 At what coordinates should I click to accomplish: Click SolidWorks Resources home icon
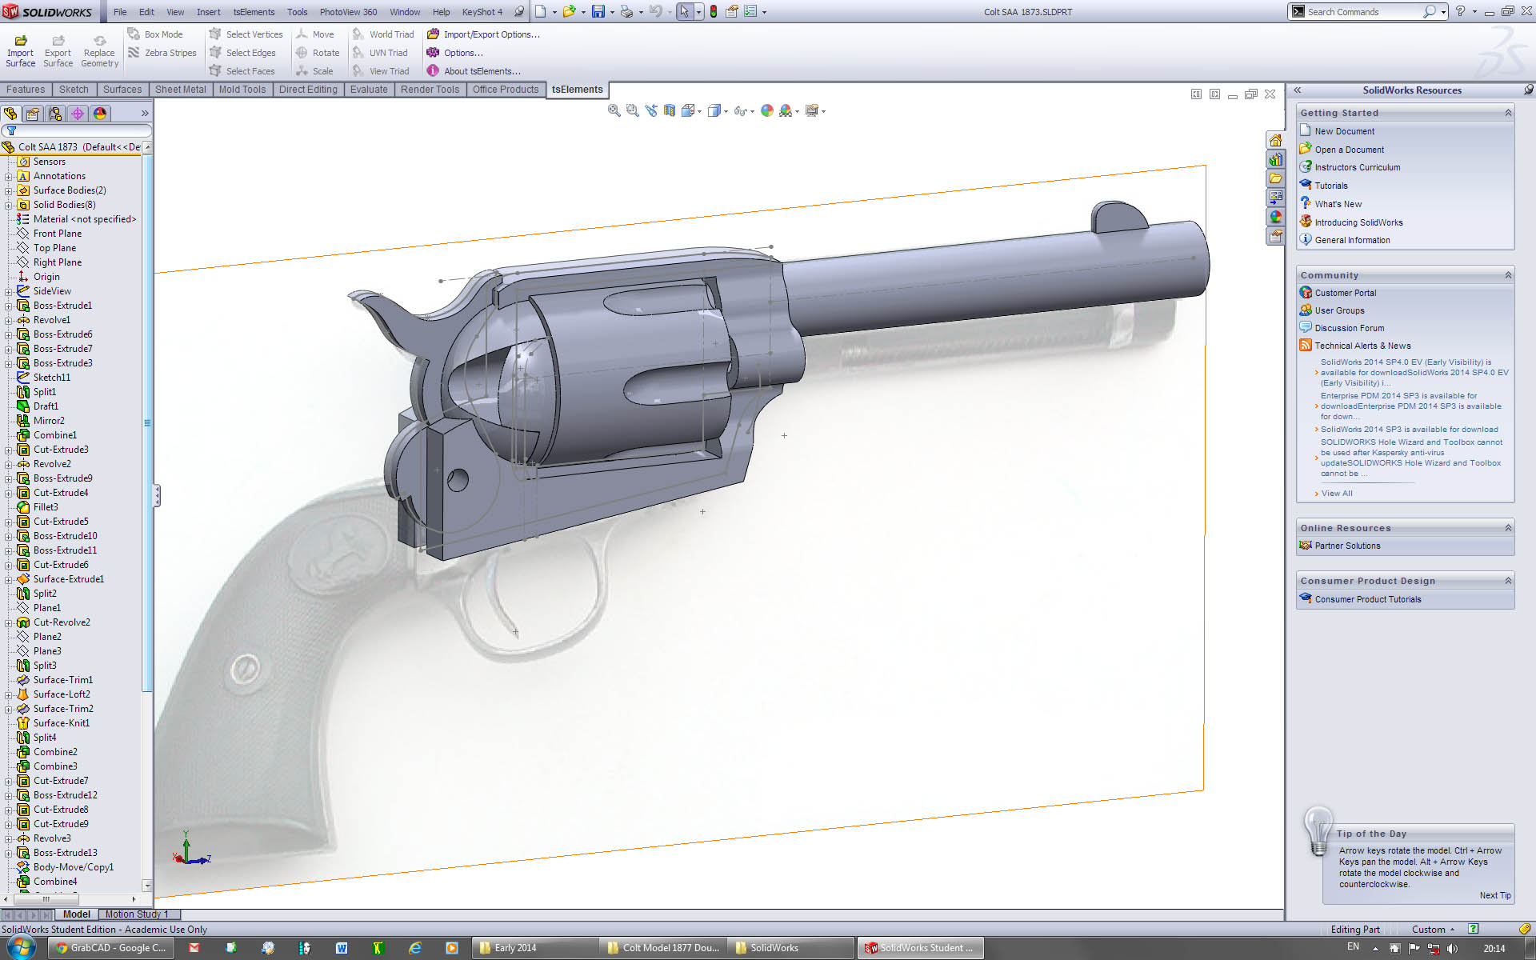(1276, 140)
